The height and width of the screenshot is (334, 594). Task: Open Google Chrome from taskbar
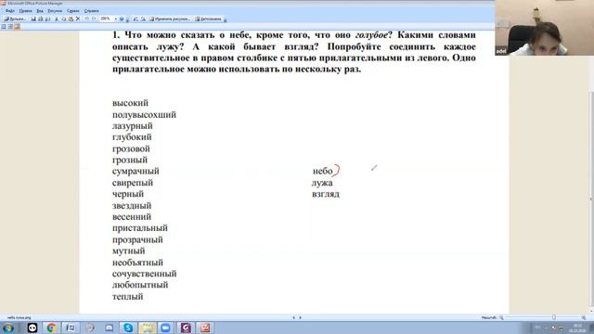(52, 328)
